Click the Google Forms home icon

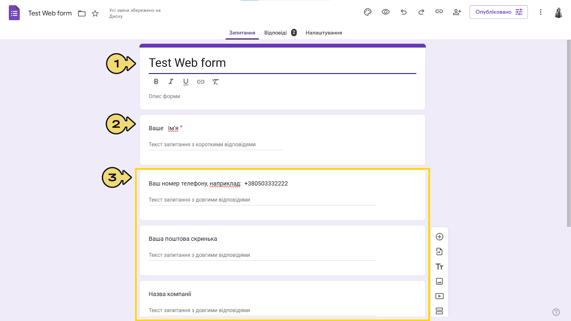(x=14, y=13)
